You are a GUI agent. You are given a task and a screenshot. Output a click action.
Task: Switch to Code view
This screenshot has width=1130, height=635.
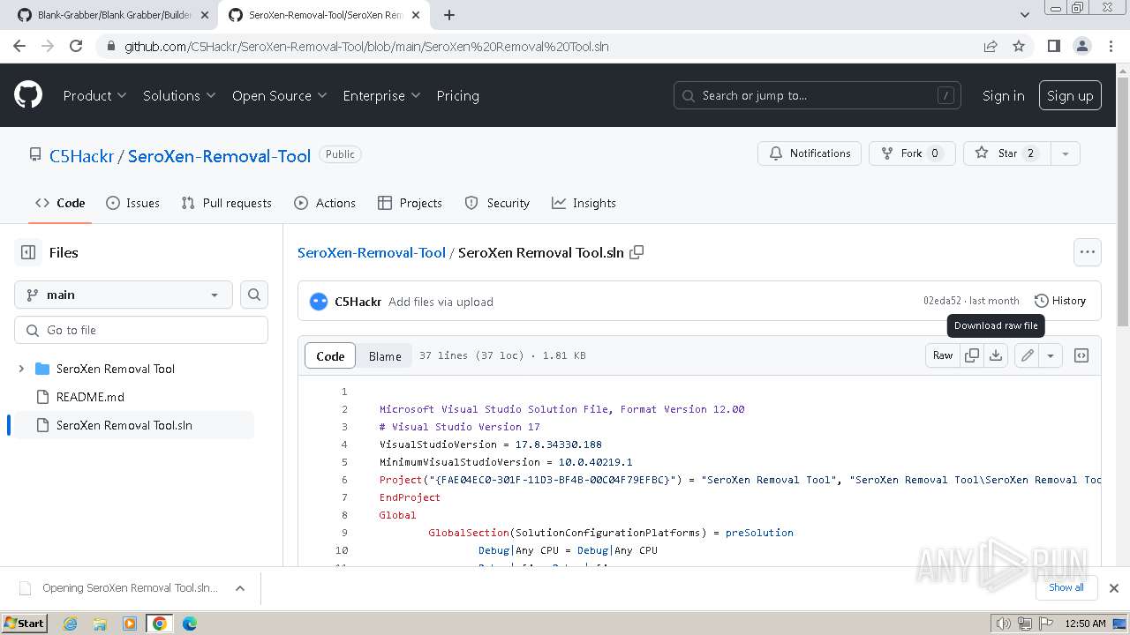point(330,356)
